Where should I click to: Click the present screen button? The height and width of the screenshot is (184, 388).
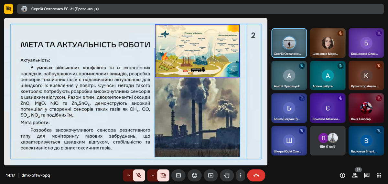coord(211,175)
